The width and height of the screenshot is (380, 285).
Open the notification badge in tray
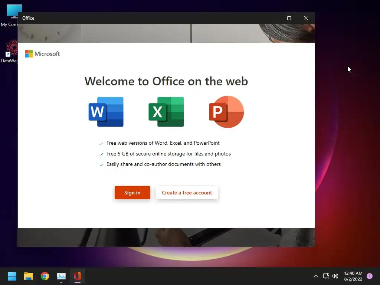[370, 276]
